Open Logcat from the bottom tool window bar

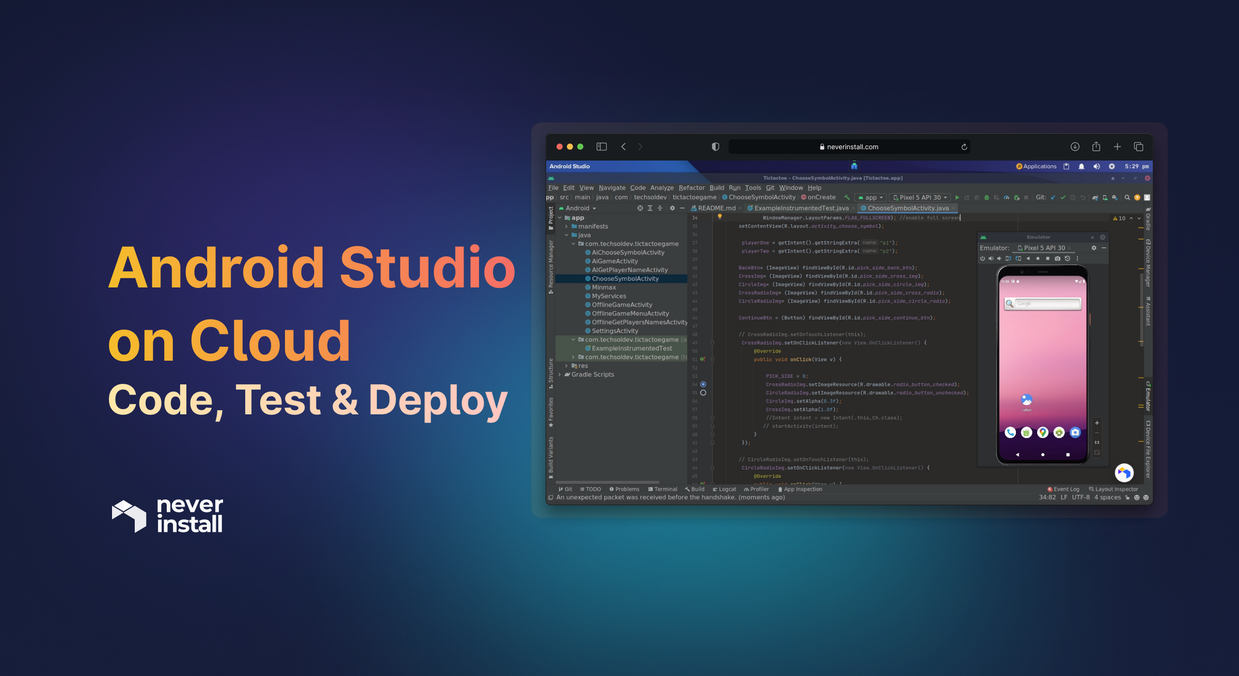pyautogui.click(x=726, y=489)
